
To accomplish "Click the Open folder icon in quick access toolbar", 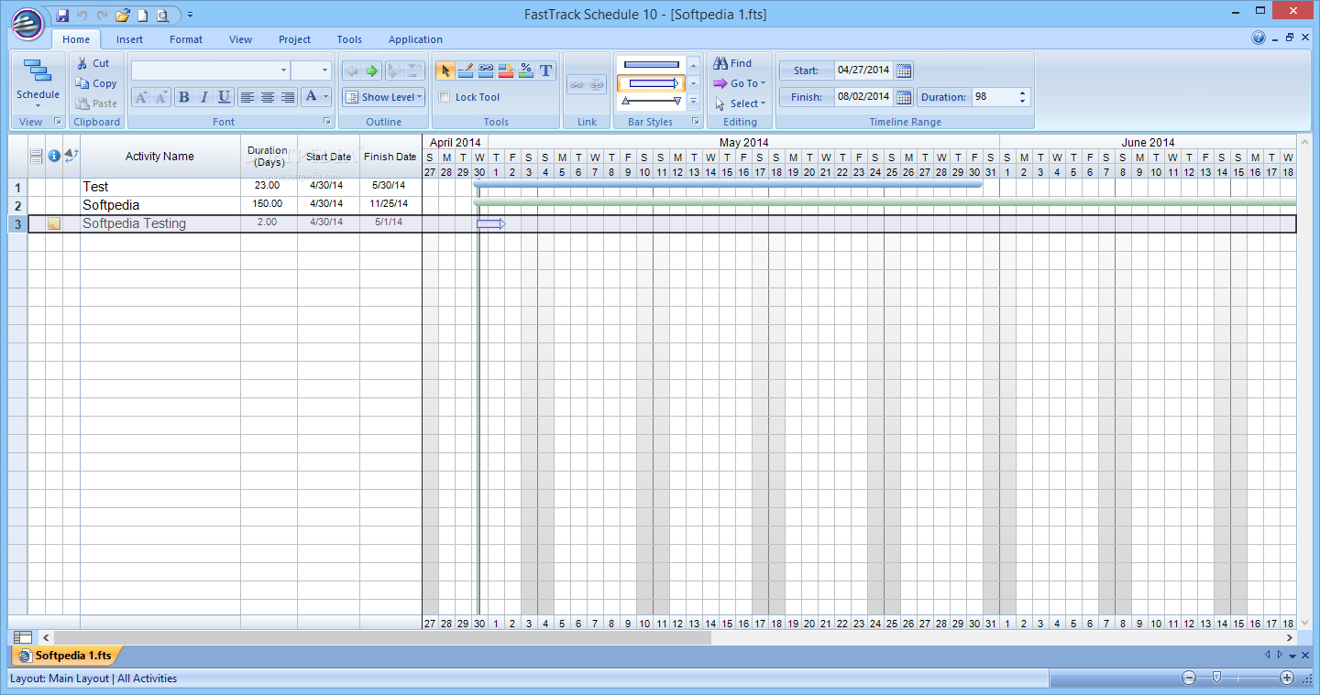I will coord(122,16).
